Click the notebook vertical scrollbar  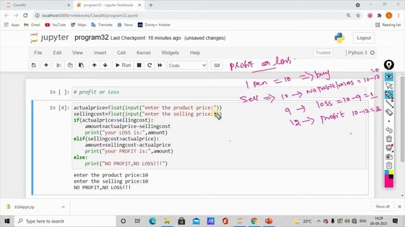click(402, 119)
